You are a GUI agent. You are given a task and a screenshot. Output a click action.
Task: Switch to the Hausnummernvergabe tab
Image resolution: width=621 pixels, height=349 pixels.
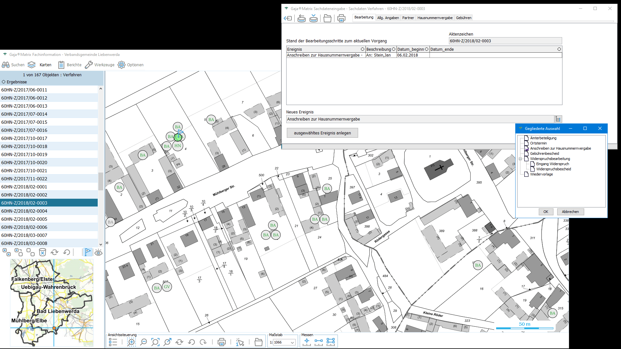tap(435, 18)
